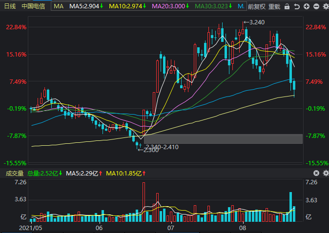The image size is (329, 233).
Task: Click the volume MA5:2.29亿 label
Action: pyautogui.click(x=84, y=173)
